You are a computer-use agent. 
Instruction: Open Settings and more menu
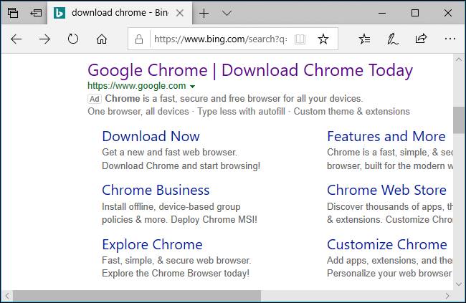tap(450, 39)
